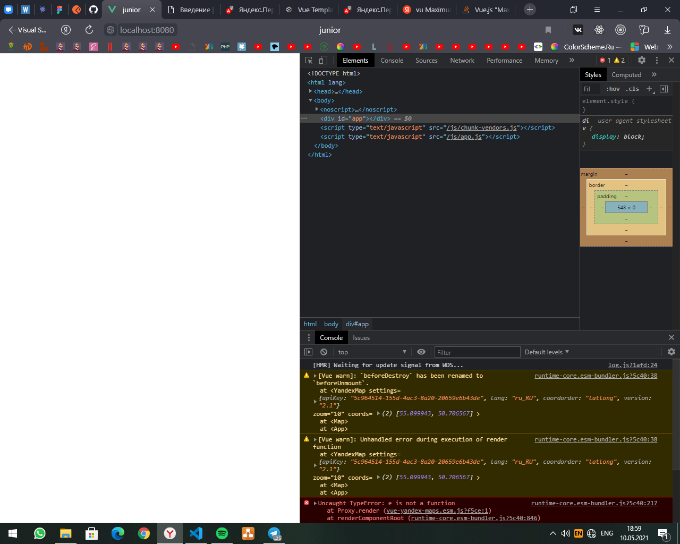Expand the head element node
Viewport: 680px width, 544px height.
310,91
